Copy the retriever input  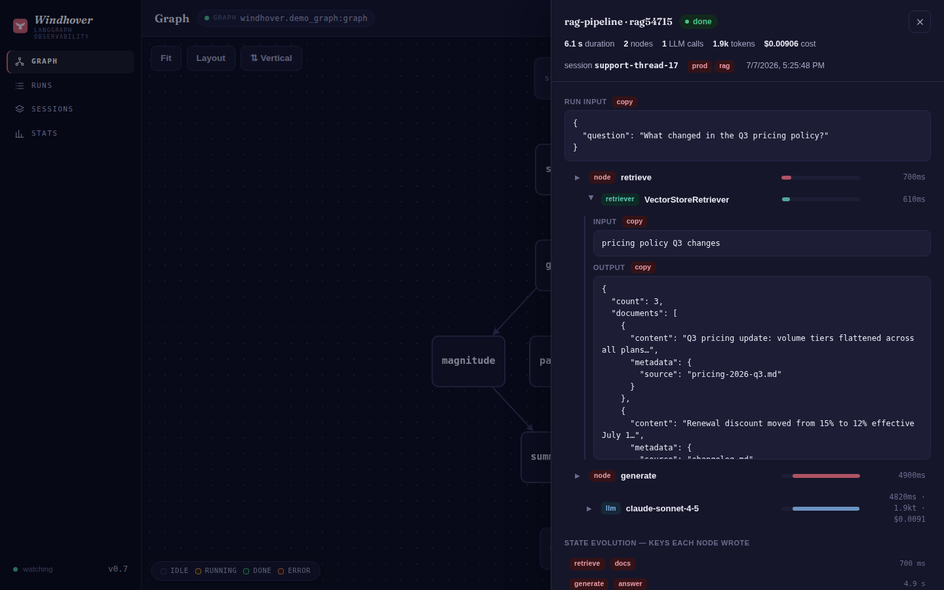click(x=635, y=222)
